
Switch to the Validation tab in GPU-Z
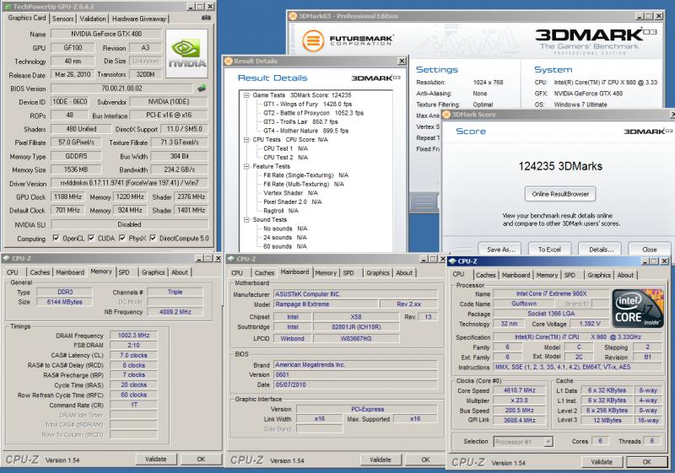(x=93, y=19)
